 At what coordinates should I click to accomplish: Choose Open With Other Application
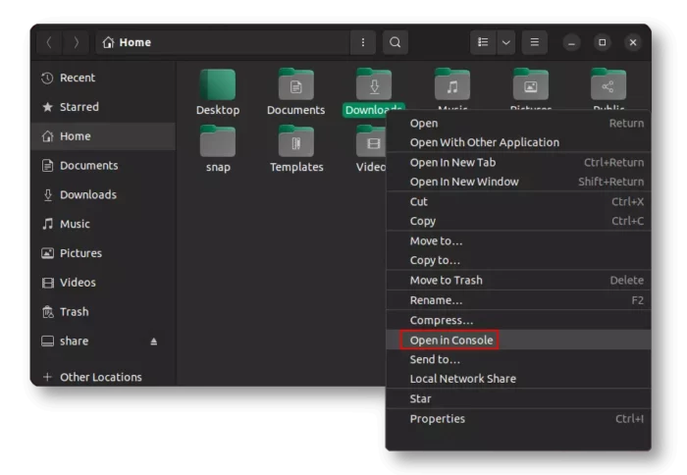pyautogui.click(x=518, y=143)
